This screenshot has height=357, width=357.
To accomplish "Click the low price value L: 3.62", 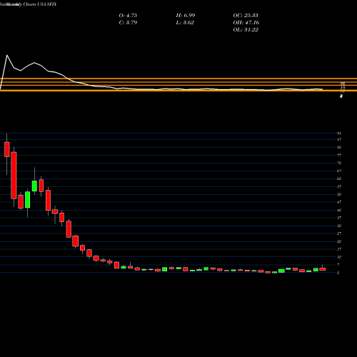I will (185, 23).
